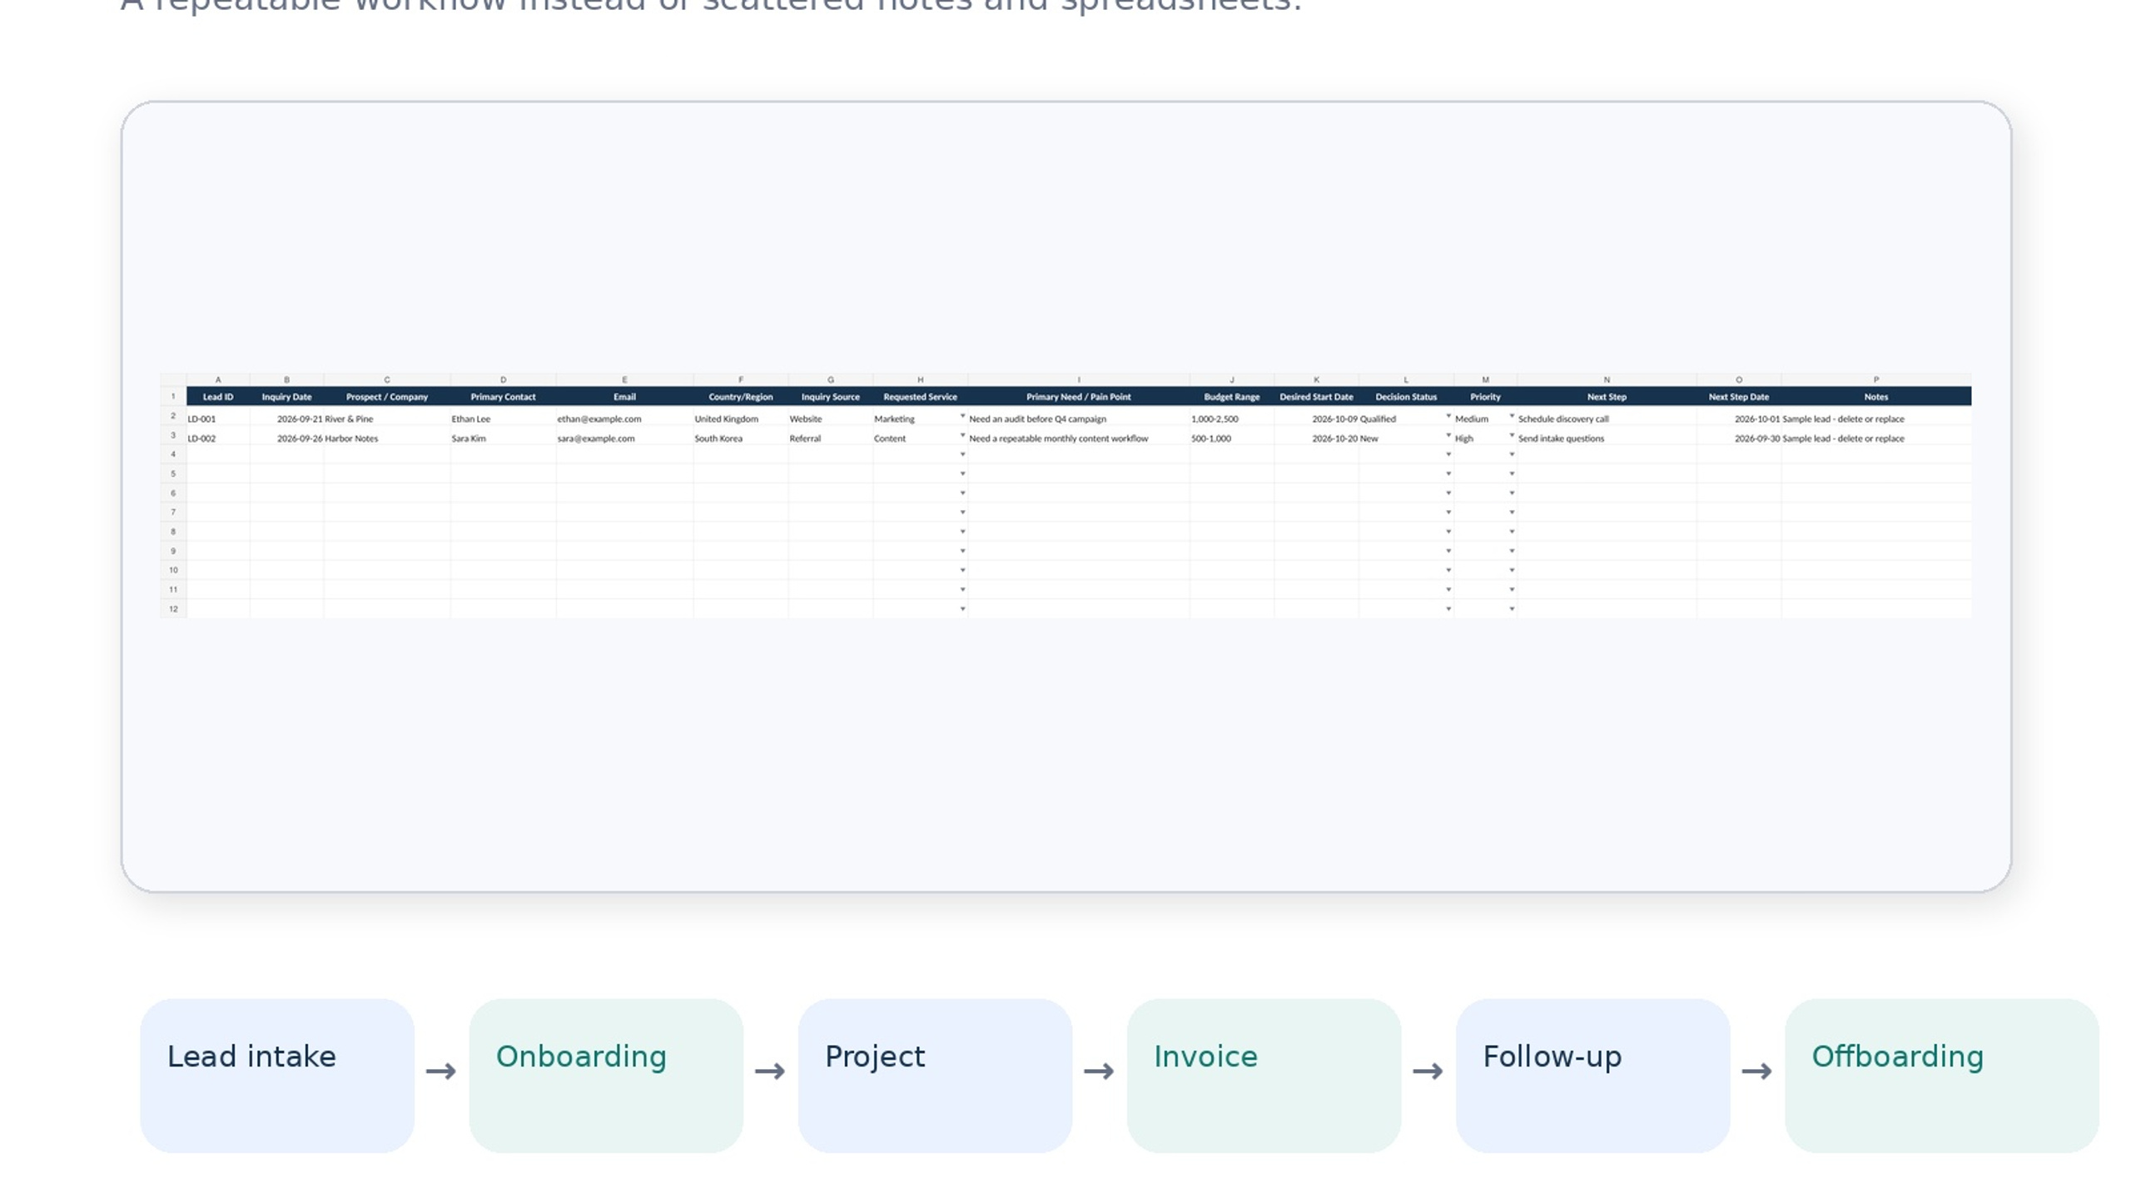
Task: Open the Decision Status dropdown showing Qualified
Action: [1448, 416]
